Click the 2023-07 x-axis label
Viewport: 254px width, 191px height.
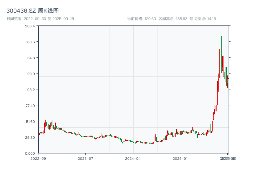(85, 159)
